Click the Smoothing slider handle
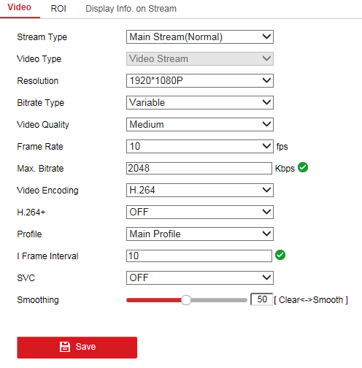The image size is (362, 368). click(186, 300)
